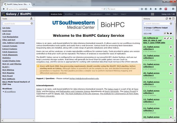Expand the Text Manipulation tool section
Viewport: 177px width, 123px height.
point(10,37)
